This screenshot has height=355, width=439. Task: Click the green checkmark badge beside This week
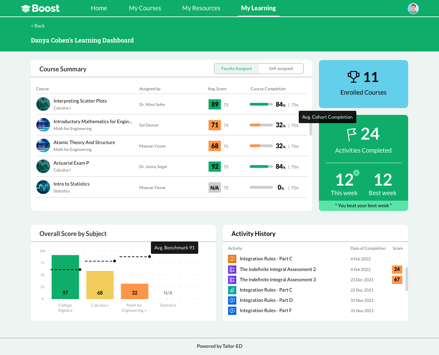click(356, 173)
